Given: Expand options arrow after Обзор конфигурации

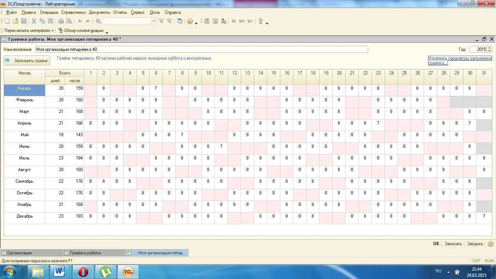Looking at the screenshot, I should click(x=107, y=32).
